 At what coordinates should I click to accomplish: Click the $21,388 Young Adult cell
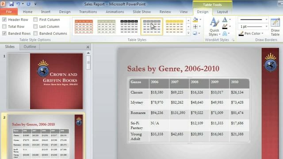pos(239,136)
